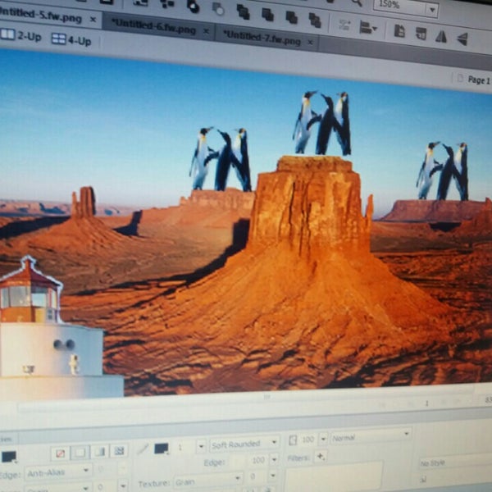Click the Rotate 90° clockwise icon
This screenshot has width=492, height=492.
click(x=421, y=34)
